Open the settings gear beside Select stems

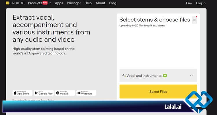(x=194, y=20)
